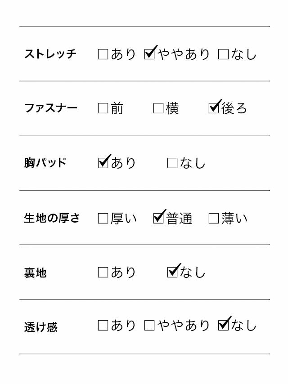
Task: Tick the ファスナー 横 checkbox
Action: pyautogui.click(x=158, y=108)
